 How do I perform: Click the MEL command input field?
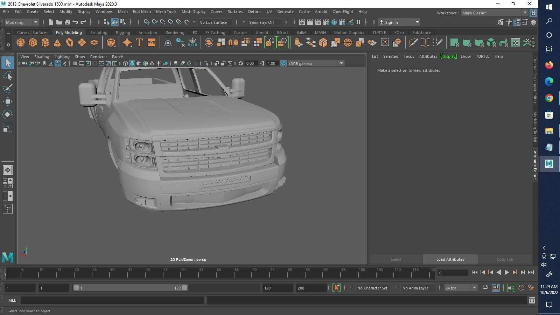coord(112,300)
